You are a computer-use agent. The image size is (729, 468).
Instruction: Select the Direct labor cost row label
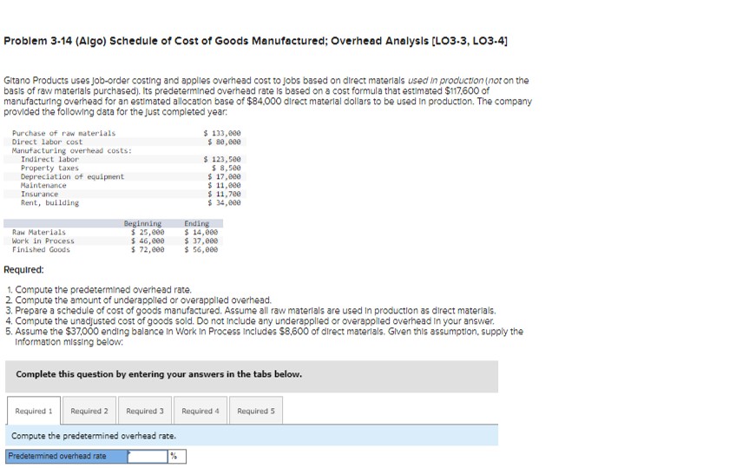48,142
